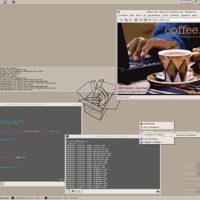
Task: Click first top-left panel launcher icon
Action: point(5,2)
